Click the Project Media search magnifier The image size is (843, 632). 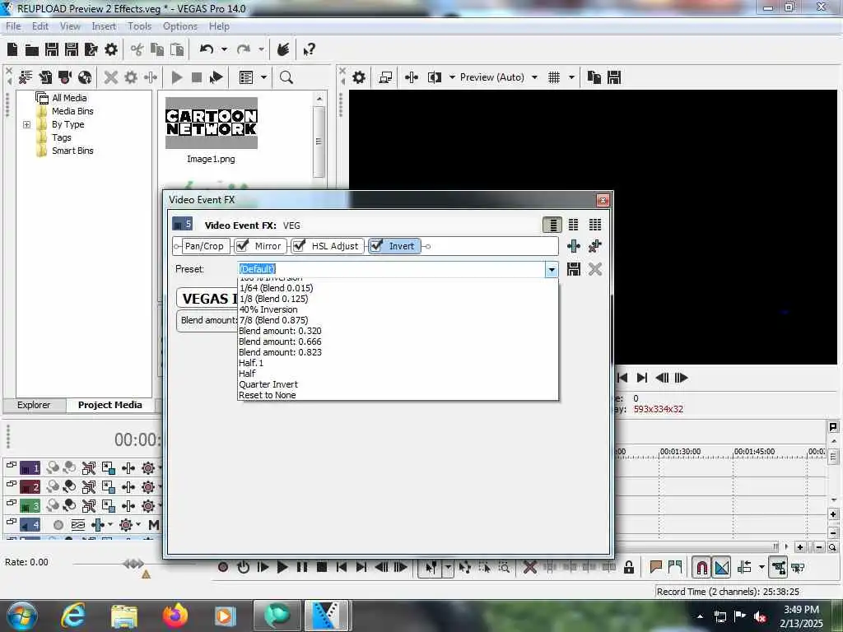[x=286, y=77]
